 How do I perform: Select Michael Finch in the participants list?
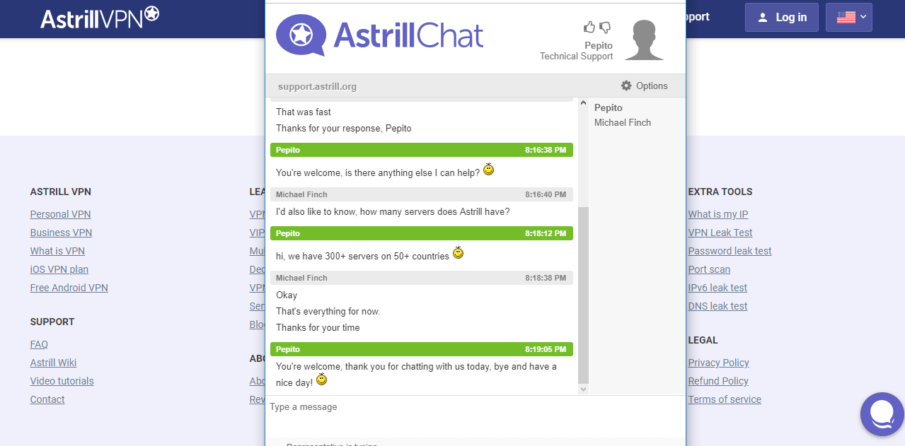623,122
